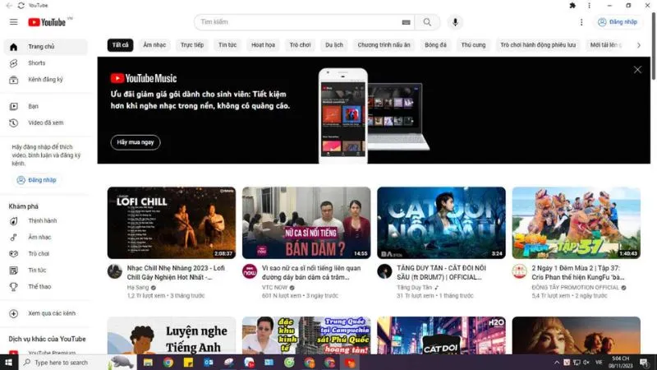Close the YouTube Music banner
Viewport: 657px width, 370px height.
click(x=637, y=70)
